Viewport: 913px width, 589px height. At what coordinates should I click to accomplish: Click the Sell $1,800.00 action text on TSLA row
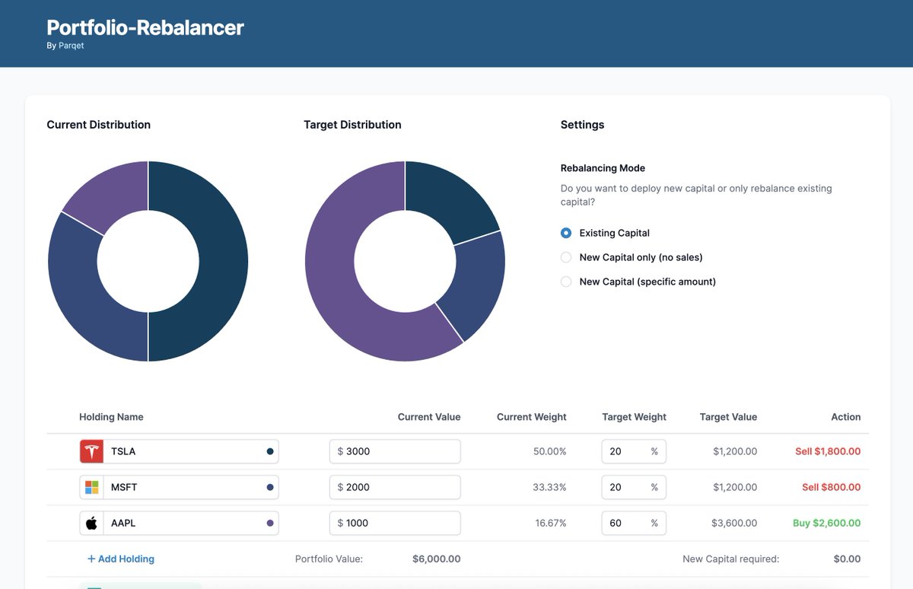828,451
